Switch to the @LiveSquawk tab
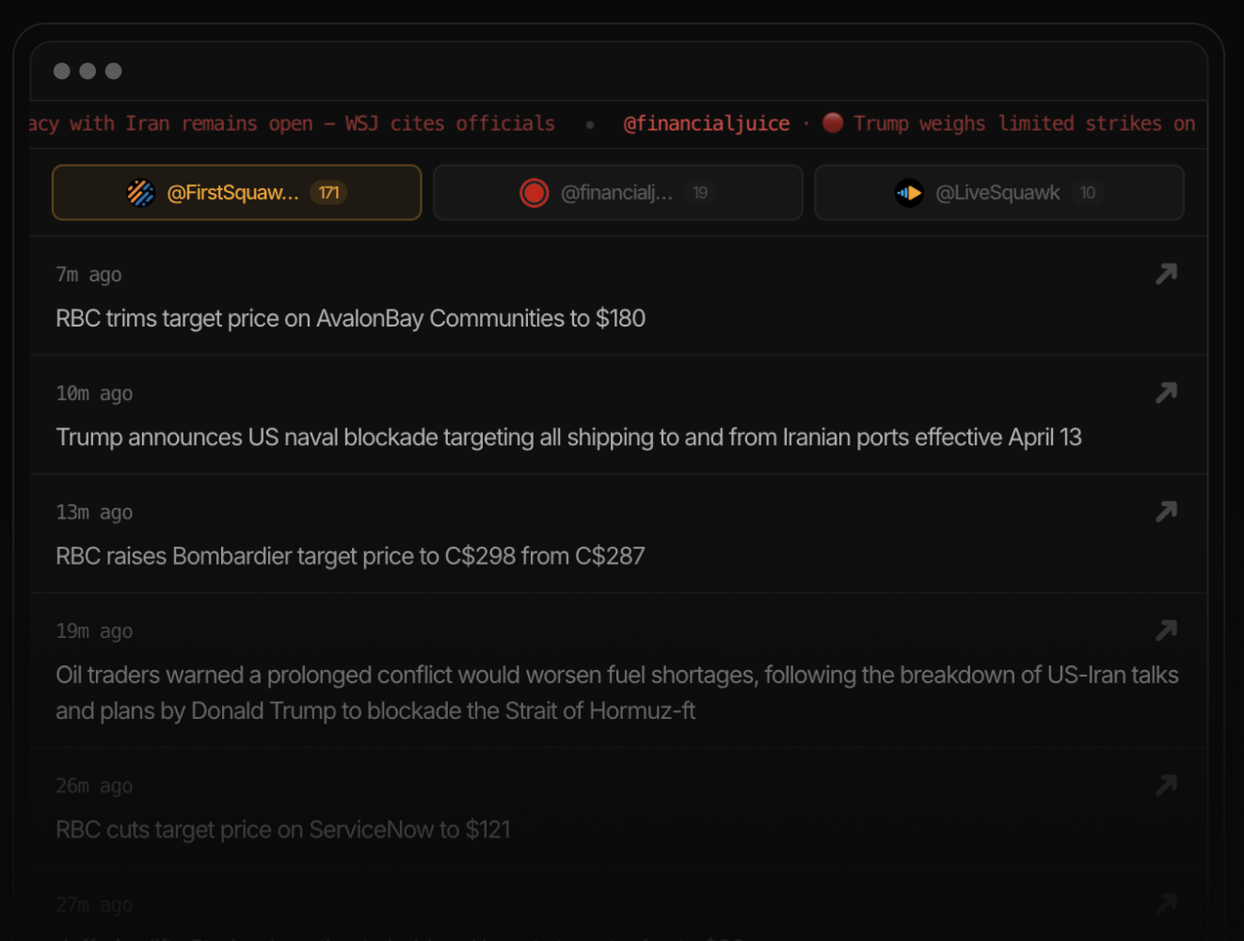This screenshot has width=1244, height=941. coord(999,192)
